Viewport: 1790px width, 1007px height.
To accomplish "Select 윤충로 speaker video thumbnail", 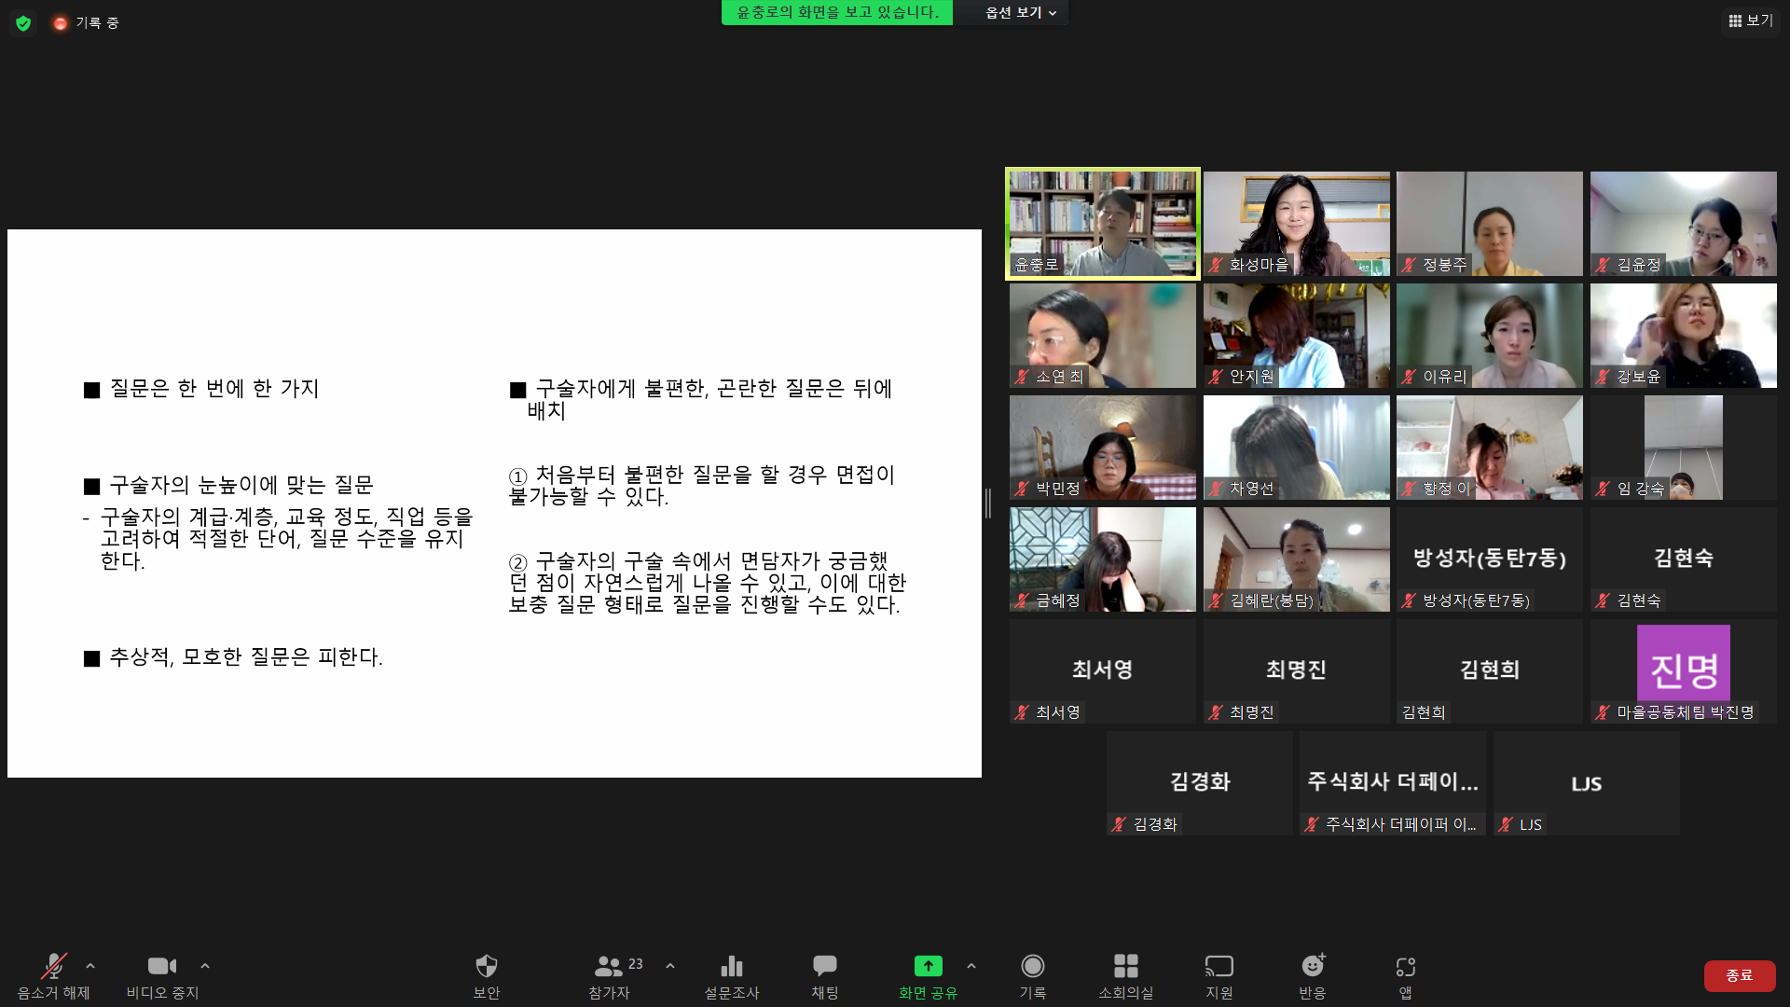I will [1103, 224].
